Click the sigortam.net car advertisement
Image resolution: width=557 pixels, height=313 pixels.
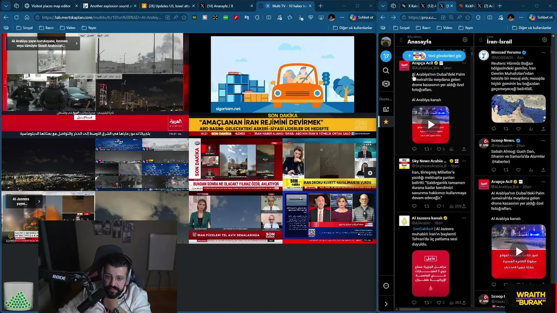[282, 74]
